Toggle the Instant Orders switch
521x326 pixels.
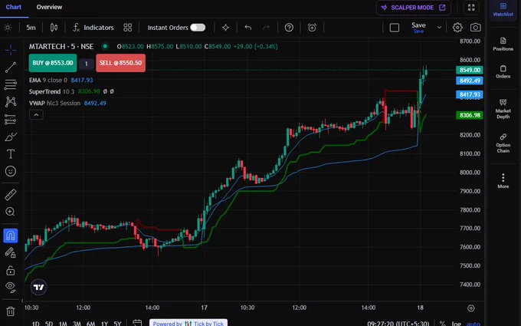(x=198, y=28)
